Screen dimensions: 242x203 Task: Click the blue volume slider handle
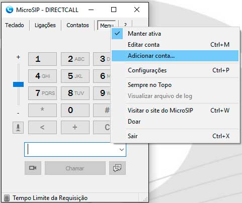pos(18,84)
